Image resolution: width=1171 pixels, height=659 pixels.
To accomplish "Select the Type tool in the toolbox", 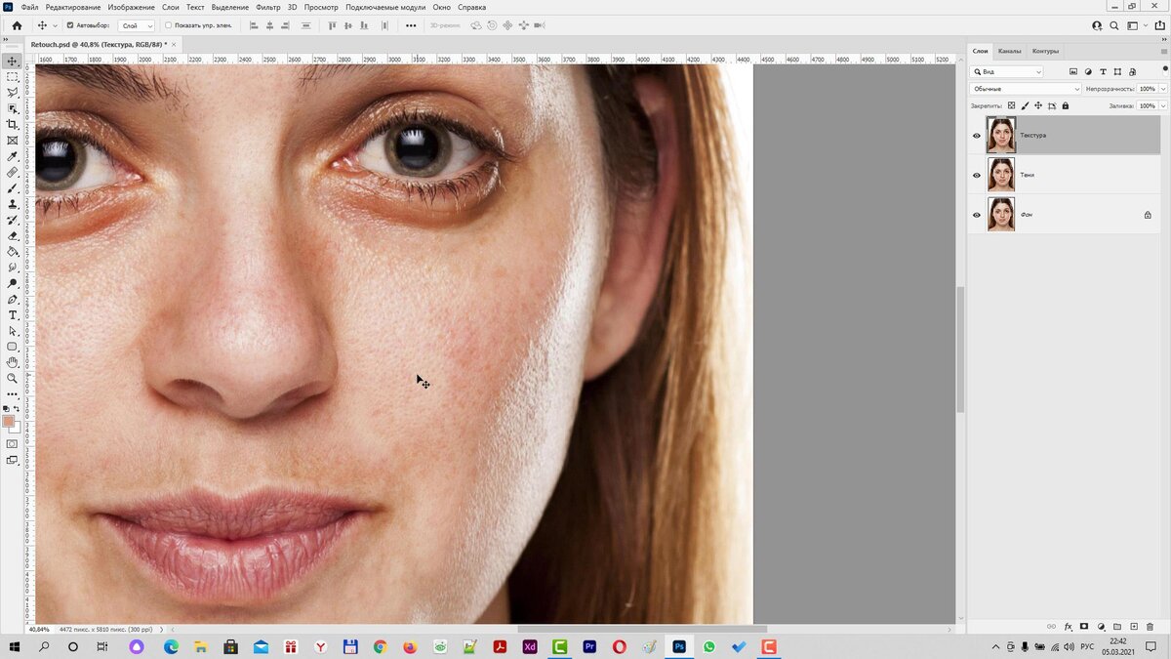I will [x=13, y=314].
